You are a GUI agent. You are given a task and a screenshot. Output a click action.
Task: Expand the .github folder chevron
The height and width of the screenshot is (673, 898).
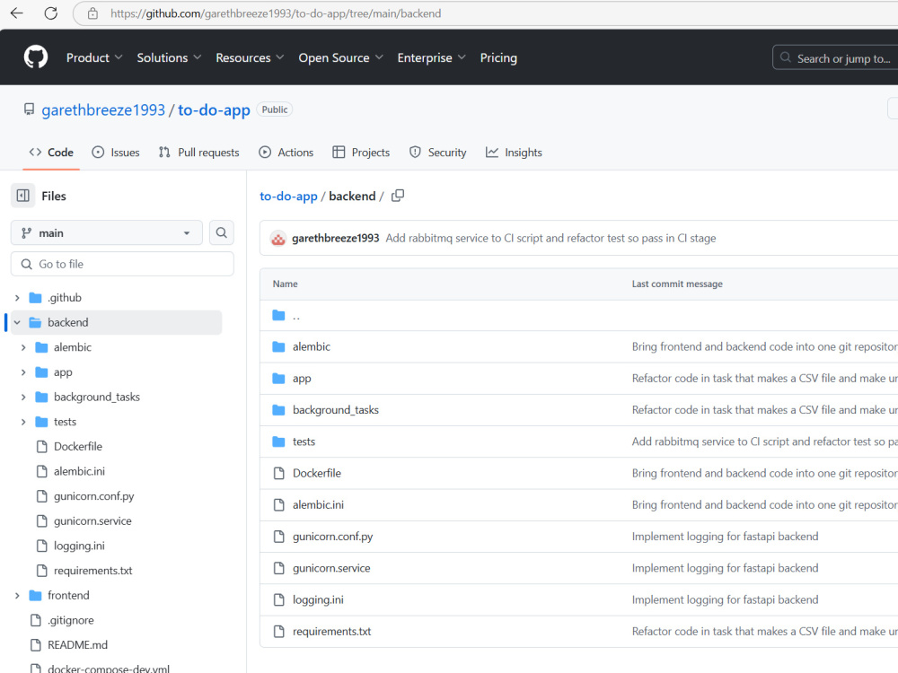coord(17,298)
